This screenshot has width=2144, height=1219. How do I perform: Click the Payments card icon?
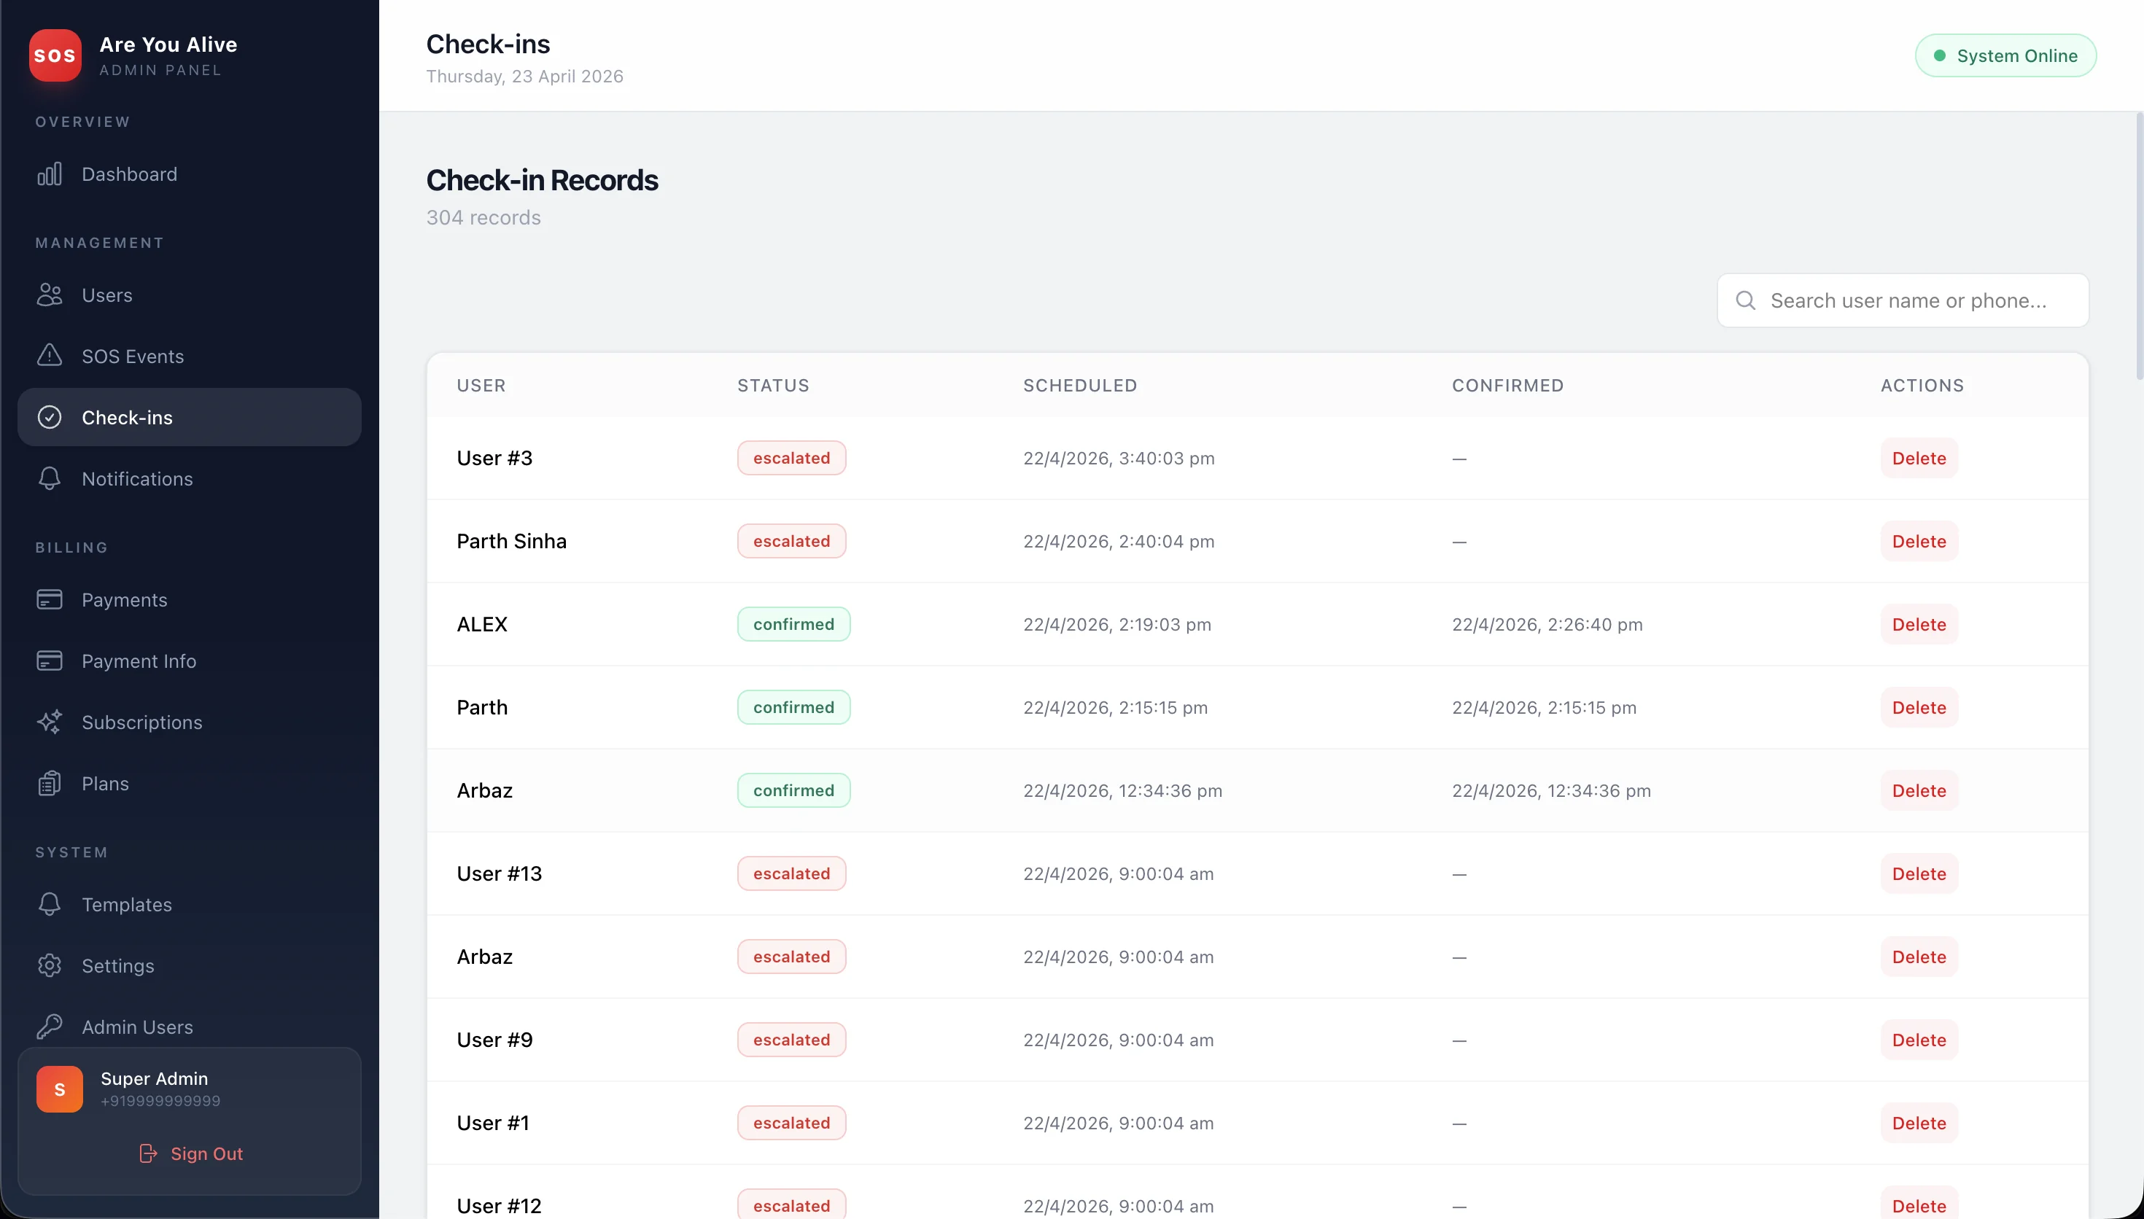[x=50, y=599]
